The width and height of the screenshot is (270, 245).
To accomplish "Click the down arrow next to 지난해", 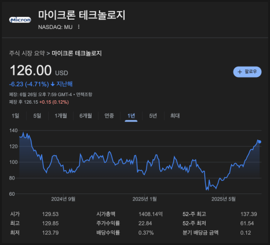I will coord(53,84).
